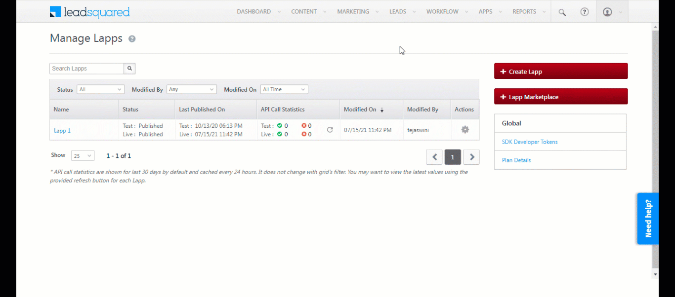The width and height of the screenshot is (675, 297).
Task: Click the Need help side tab
Action: click(x=648, y=218)
